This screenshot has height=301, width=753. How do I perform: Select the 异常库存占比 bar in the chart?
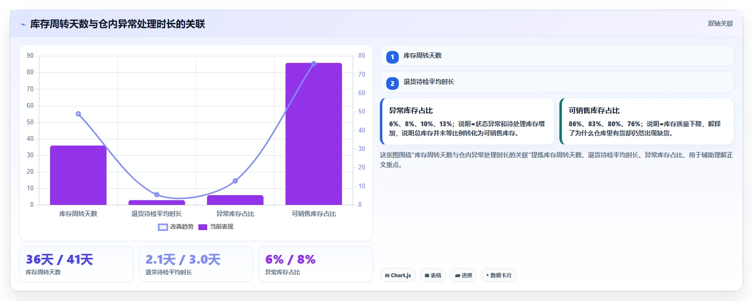click(235, 200)
